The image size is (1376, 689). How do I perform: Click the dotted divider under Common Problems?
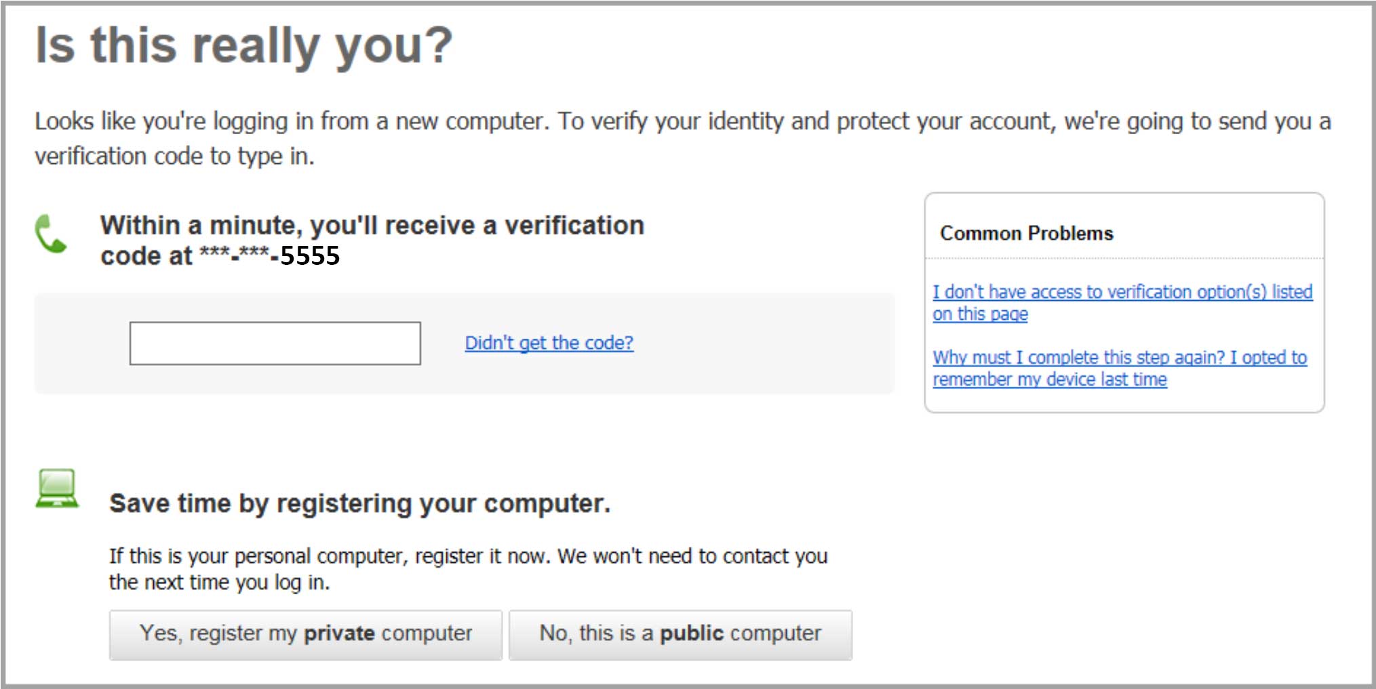(1124, 259)
